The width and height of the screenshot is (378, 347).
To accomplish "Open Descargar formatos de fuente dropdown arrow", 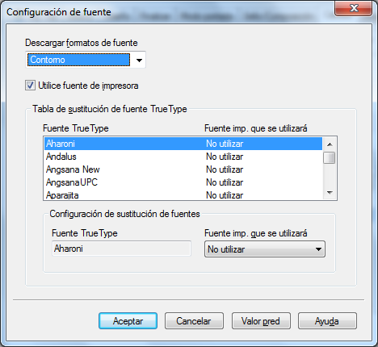I will [x=139, y=60].
